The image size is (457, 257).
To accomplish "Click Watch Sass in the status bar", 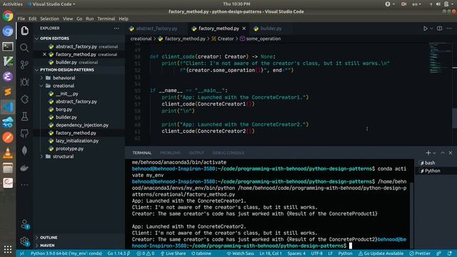I will [x=241, y=253].
